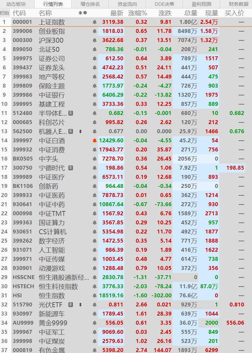Click alert bell for 保险主题
Viewport: 252px width, 353px height.
pyautogui.click(x=94, y=86)
